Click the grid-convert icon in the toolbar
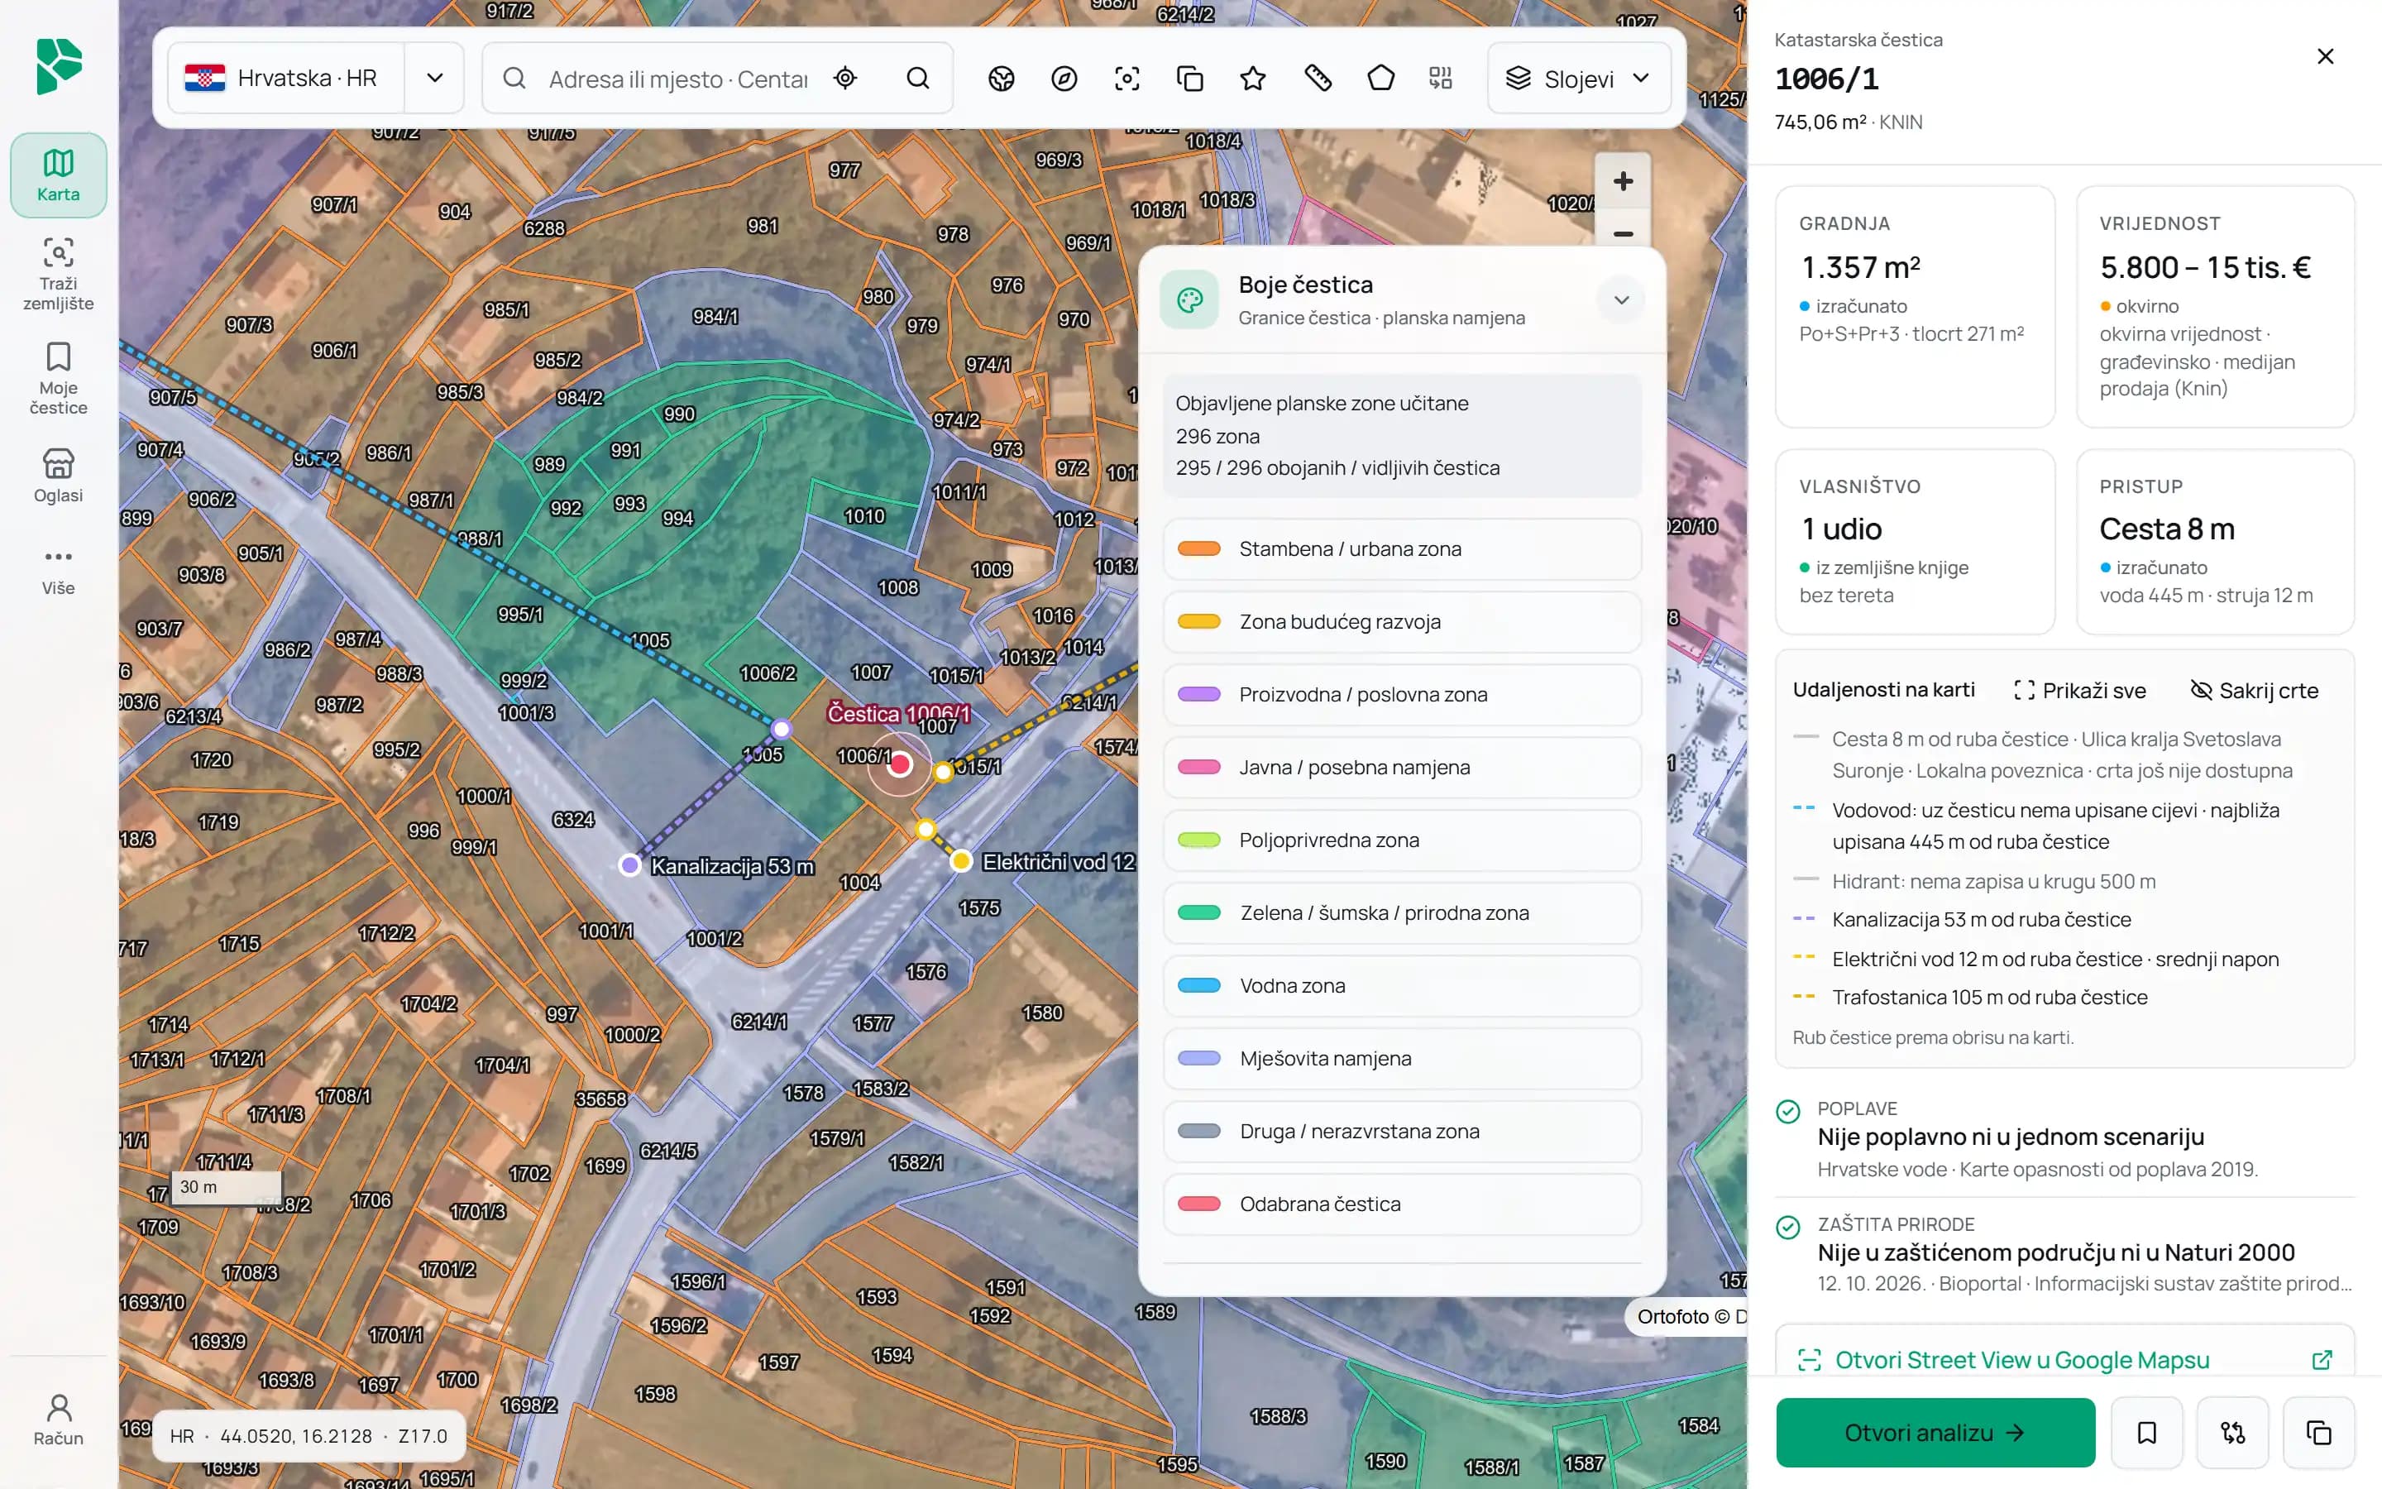The height and width of the screenshot is (1489, 2382). coord(1441,79)
